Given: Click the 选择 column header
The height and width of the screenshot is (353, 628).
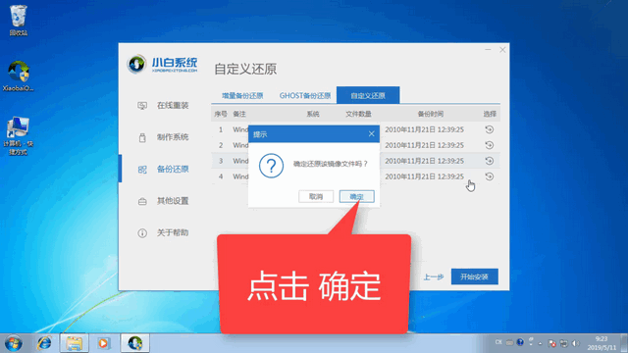Looking at the screenshot, I should [490, 114].
